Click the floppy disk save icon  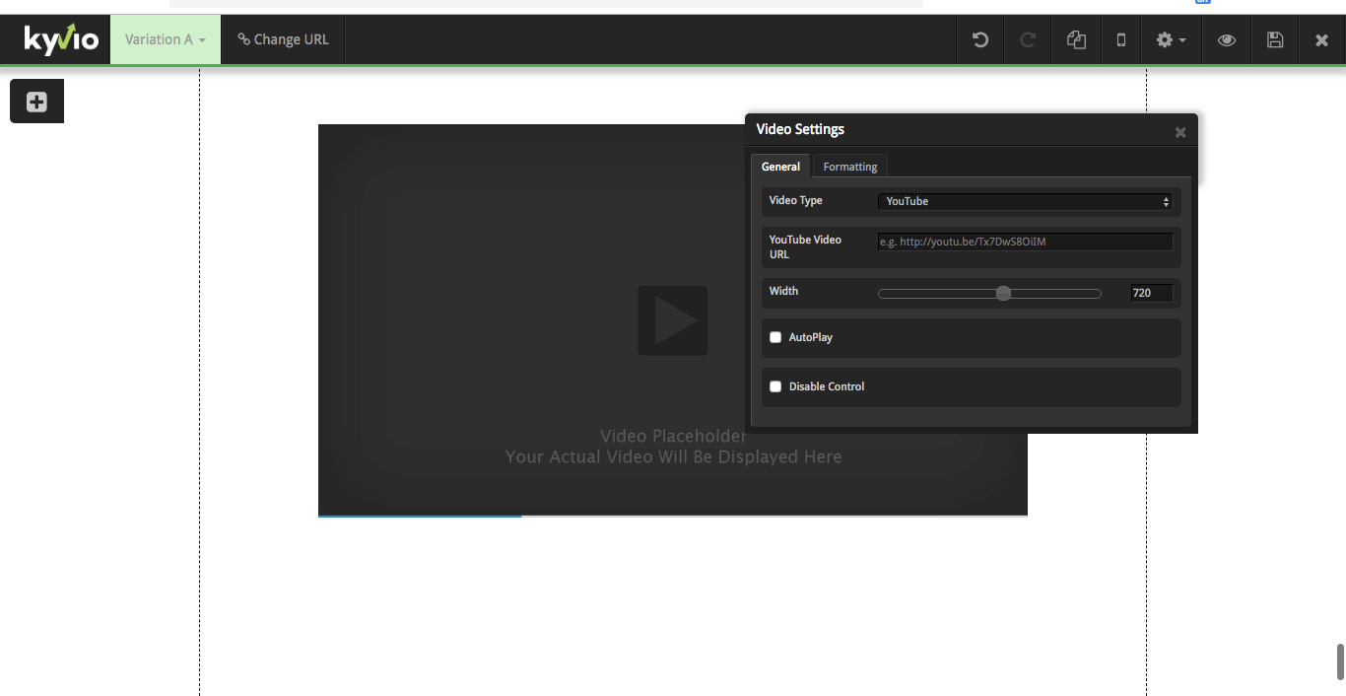(x=1275, y=39)
